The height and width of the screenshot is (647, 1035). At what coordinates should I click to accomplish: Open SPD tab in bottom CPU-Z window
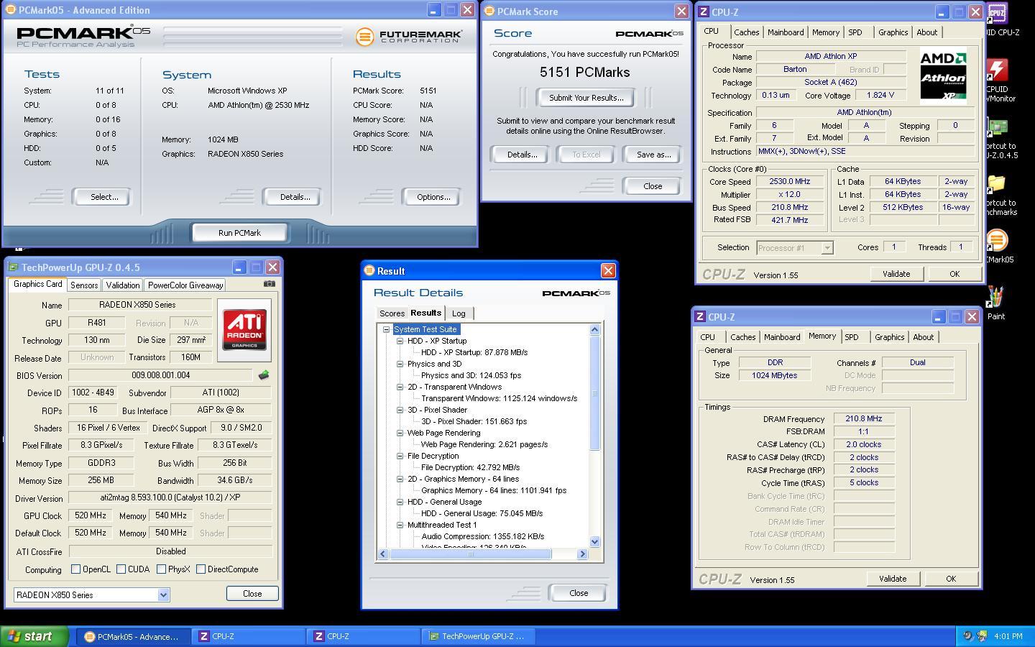pos(852,337)
